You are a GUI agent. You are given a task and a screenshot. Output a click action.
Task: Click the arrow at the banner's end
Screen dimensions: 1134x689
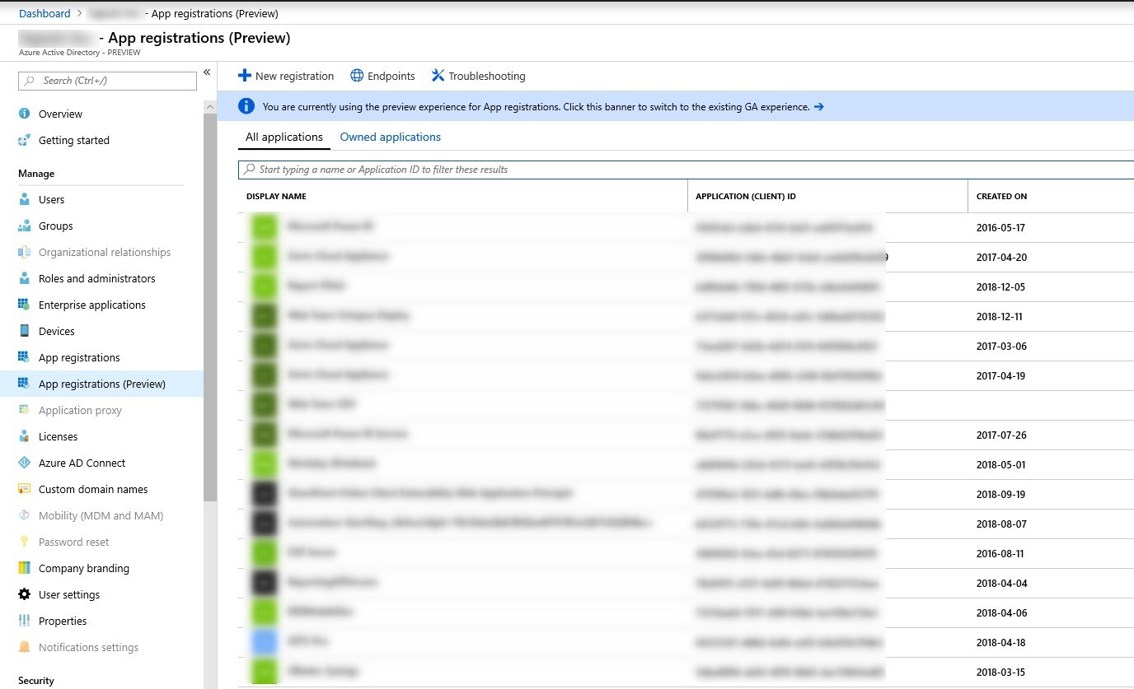(818, 107)
